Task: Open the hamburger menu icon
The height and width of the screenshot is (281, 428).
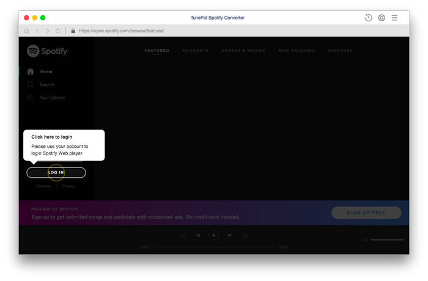Action: click(394, 18)
